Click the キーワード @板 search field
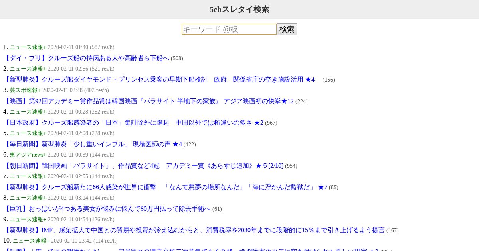This screenshot has height=251, width=479. coord(229,29)
